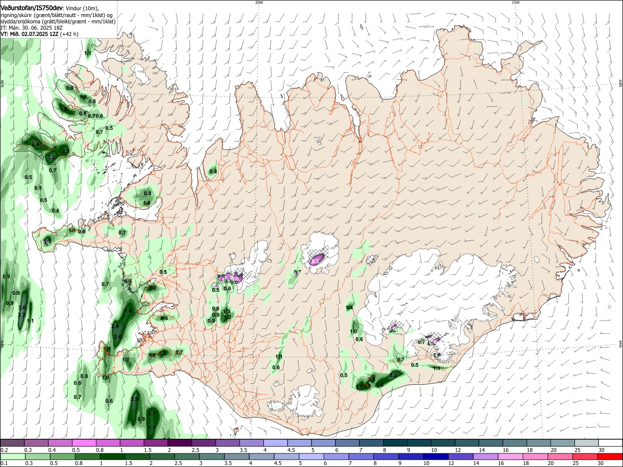Click lower legend bright red swatch after 30
This screenshot has width=623, height=467.
(610, 456)
